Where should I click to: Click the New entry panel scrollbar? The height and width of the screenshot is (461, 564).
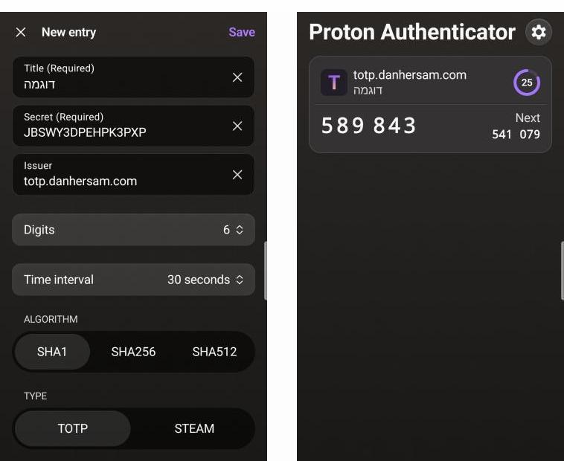click(x=266, y=271)
